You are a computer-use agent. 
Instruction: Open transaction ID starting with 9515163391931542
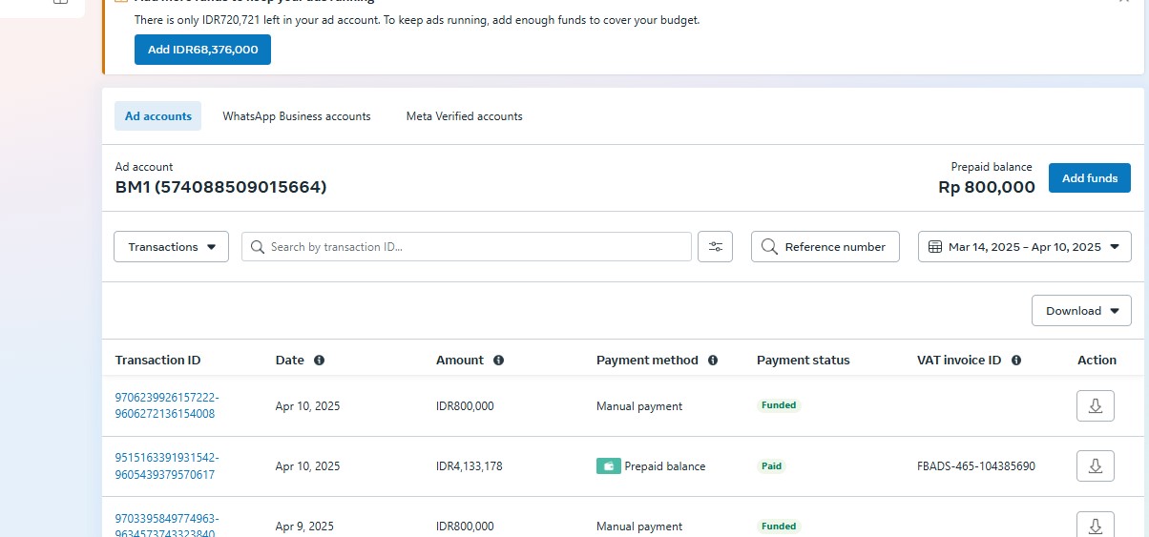pos(166,466)
